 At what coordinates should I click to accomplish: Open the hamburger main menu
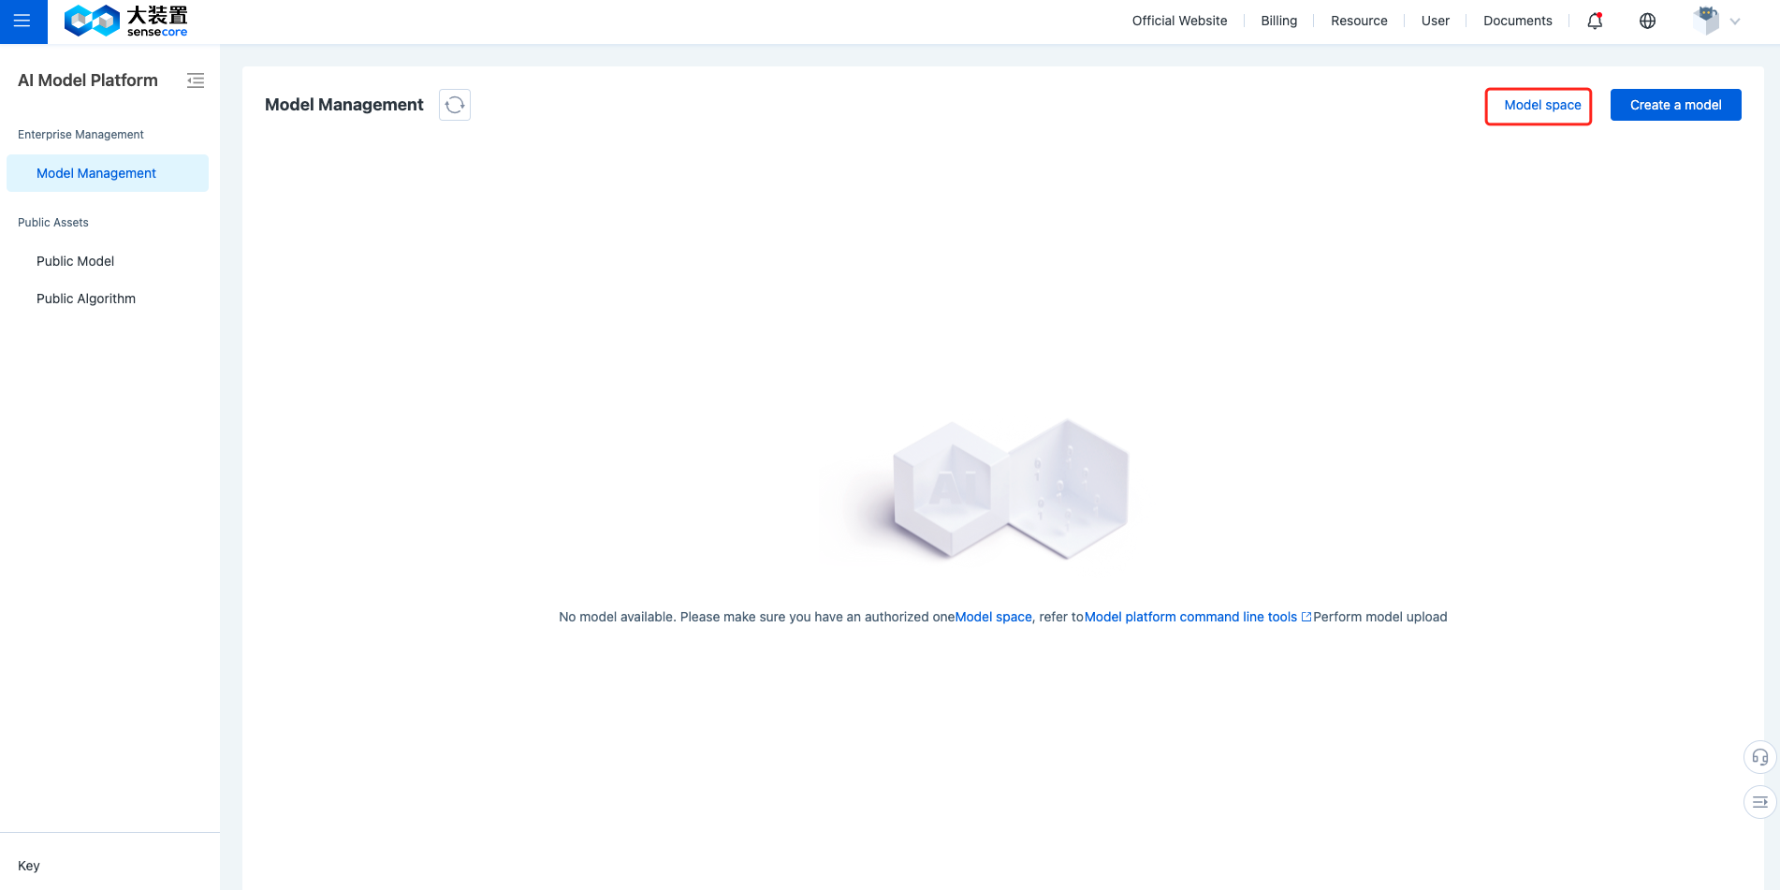click(x=22, y=21)
